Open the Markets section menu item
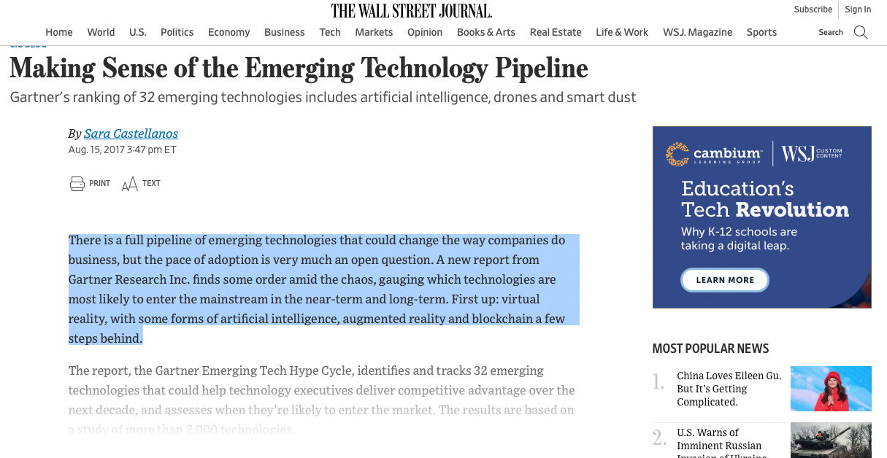 pyautogui.click(x=374, y=32)
